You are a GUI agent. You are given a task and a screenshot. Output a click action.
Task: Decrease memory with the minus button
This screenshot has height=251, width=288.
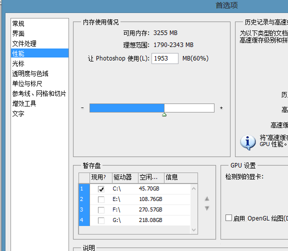pos(82,108)
